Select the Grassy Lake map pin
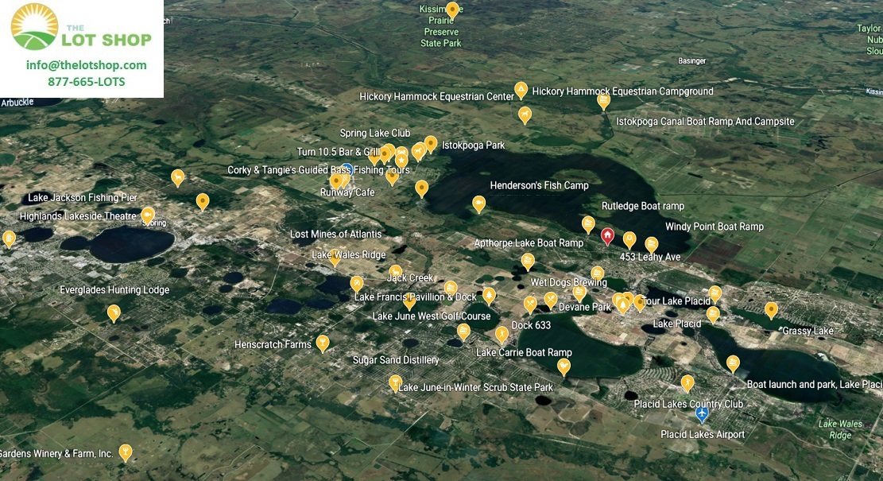This screenshot has height=481, width=883. click(x=771, y=309)
